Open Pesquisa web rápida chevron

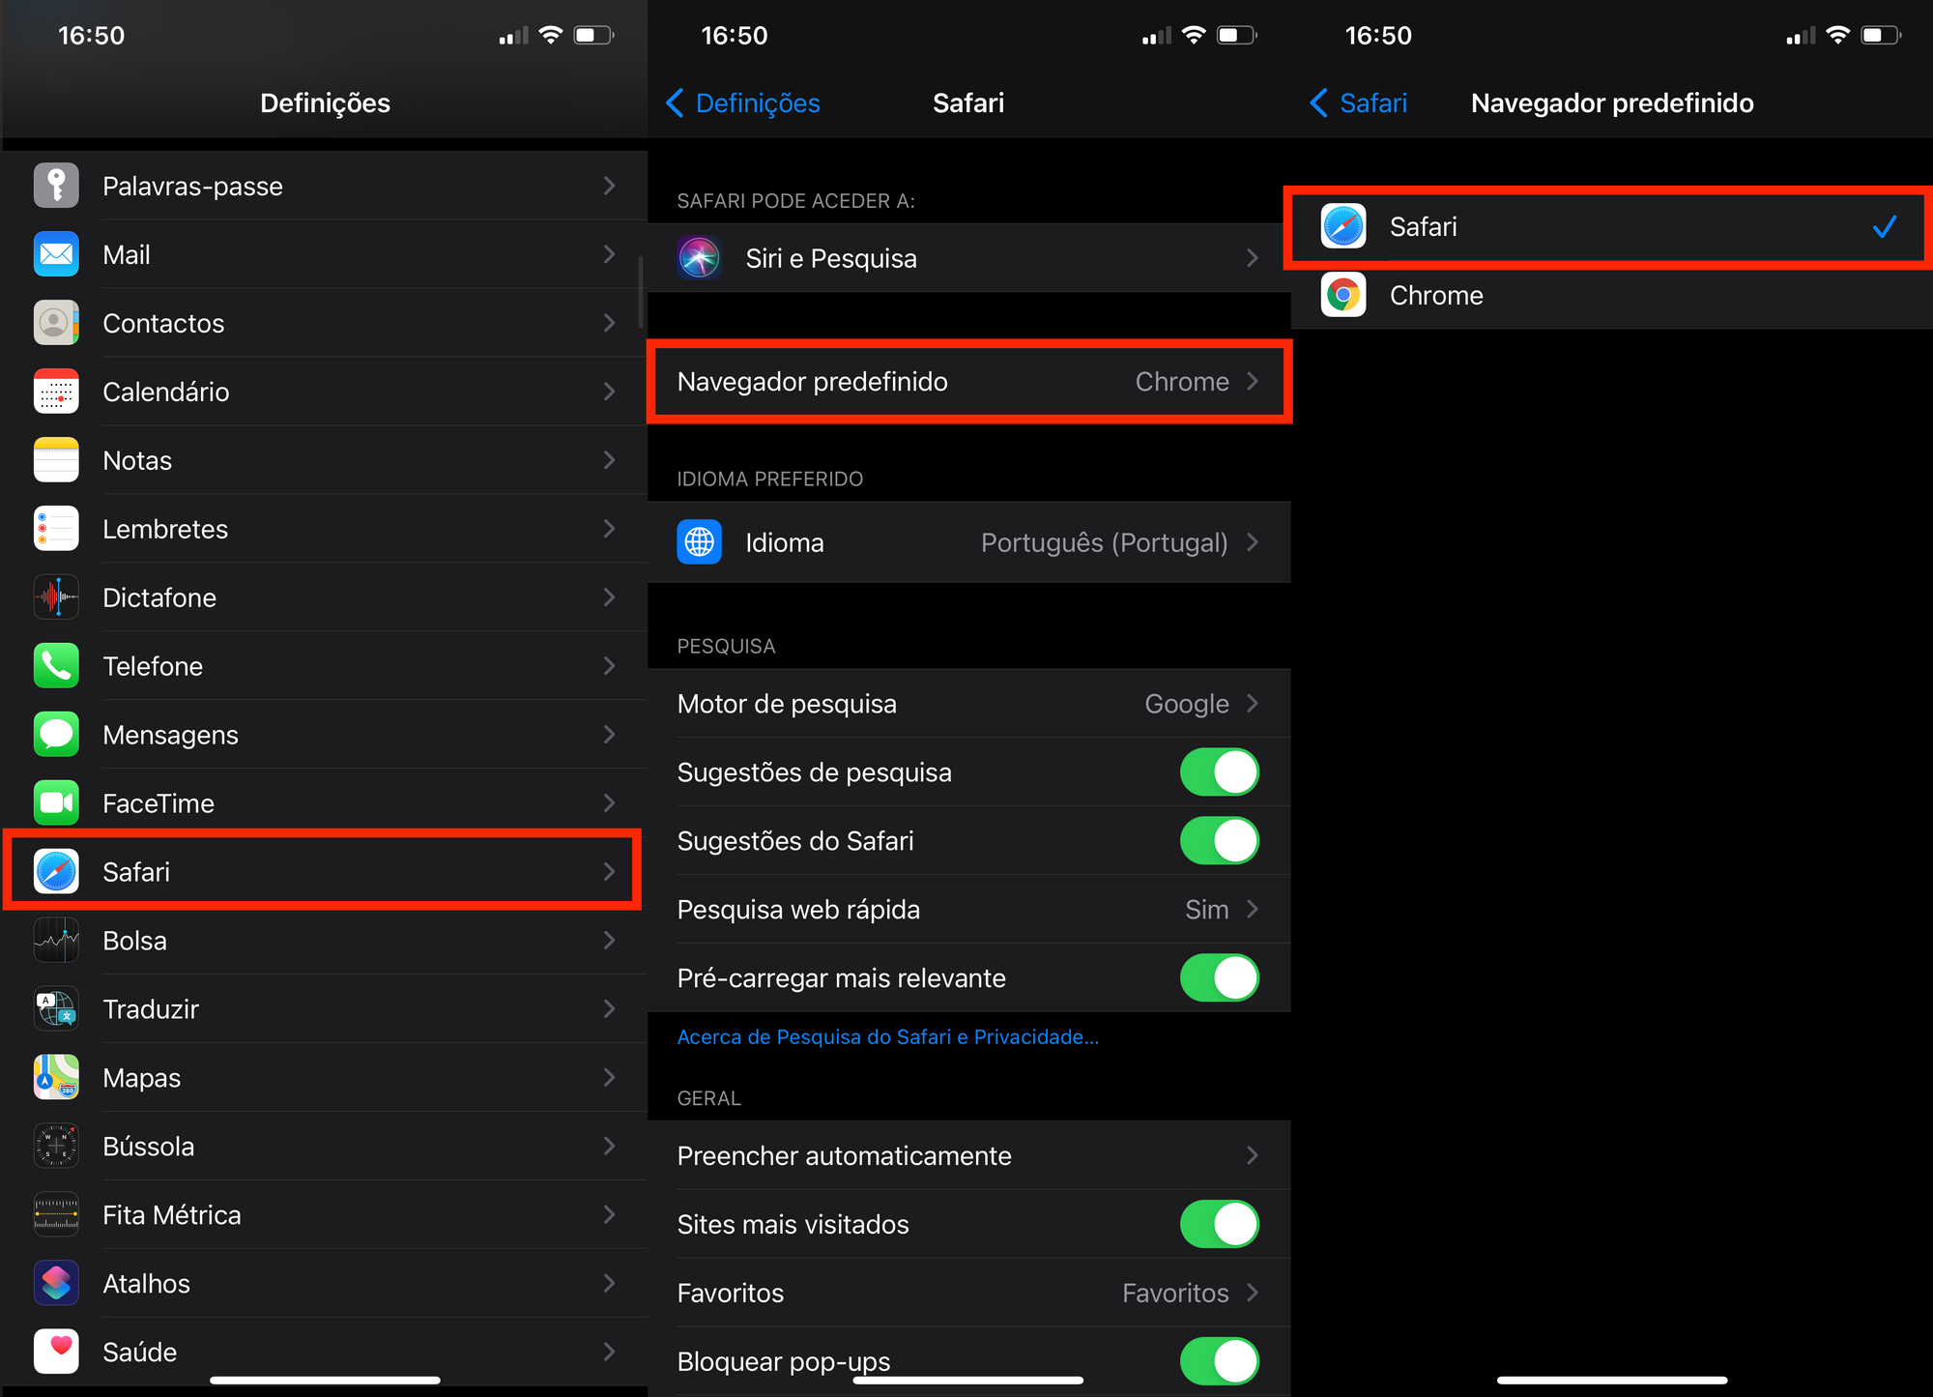pyautogui.click(x=1253, y=910)
